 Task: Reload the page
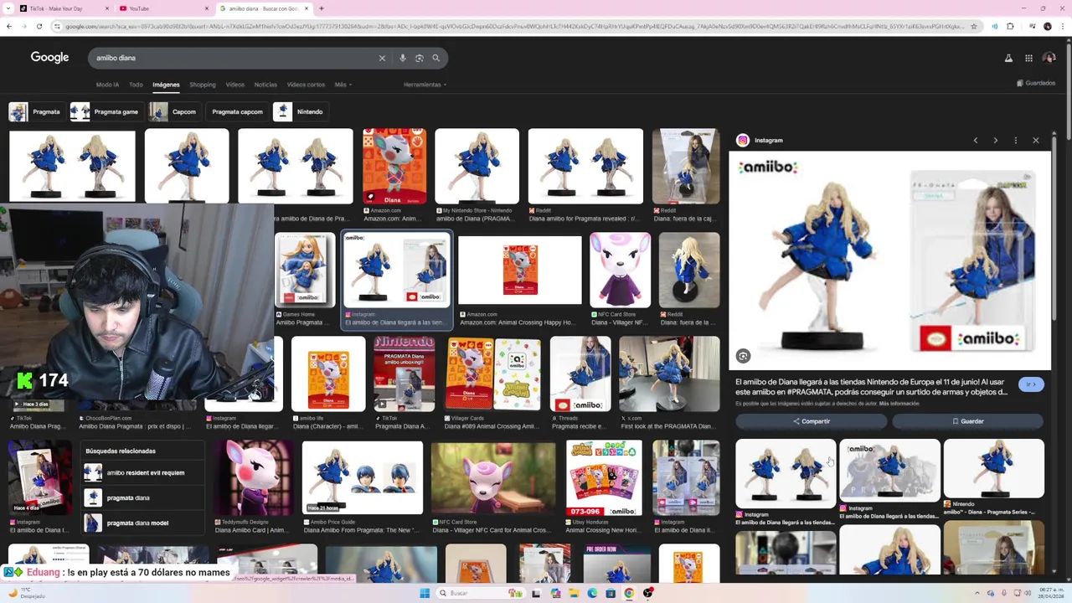[39, 27]
